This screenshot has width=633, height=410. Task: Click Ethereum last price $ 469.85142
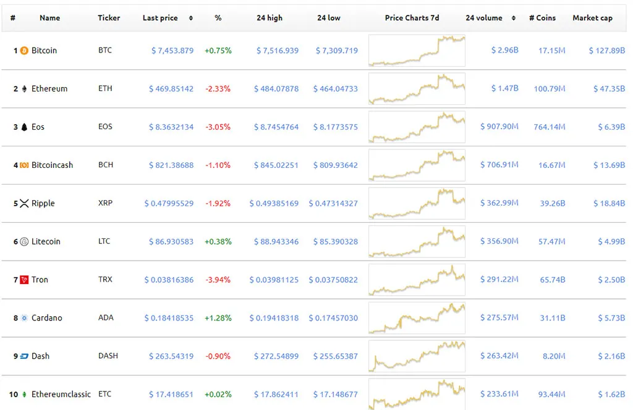coord(171,89)
